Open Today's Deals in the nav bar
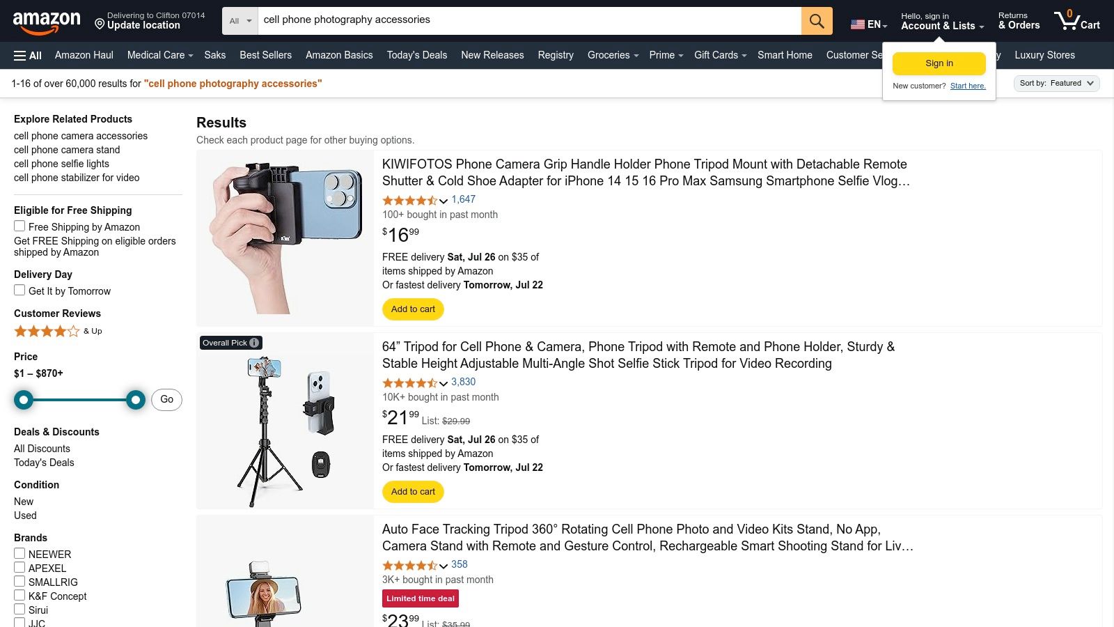This screenshot has height=627, width=1114. point(416,55)
